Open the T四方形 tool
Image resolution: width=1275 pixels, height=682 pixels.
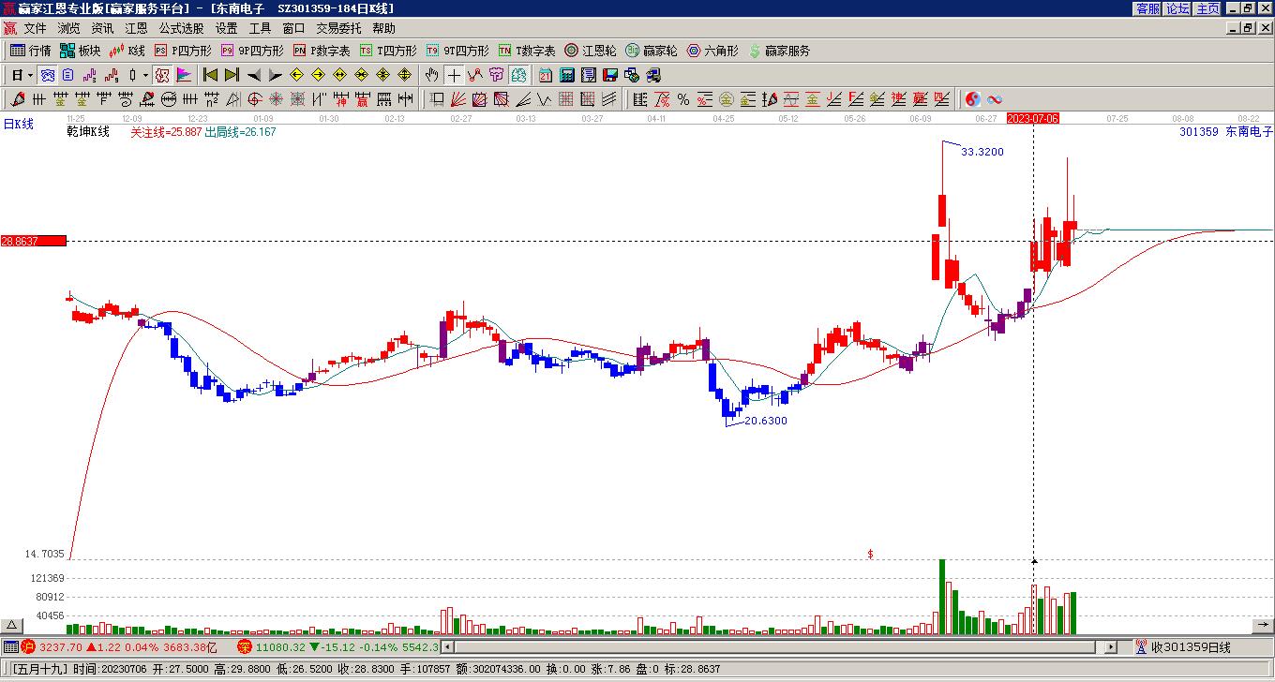388,51
